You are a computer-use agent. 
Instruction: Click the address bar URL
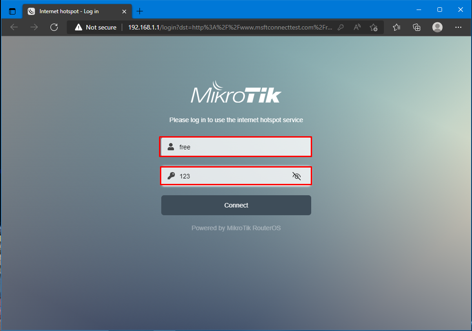pos(230,27)
